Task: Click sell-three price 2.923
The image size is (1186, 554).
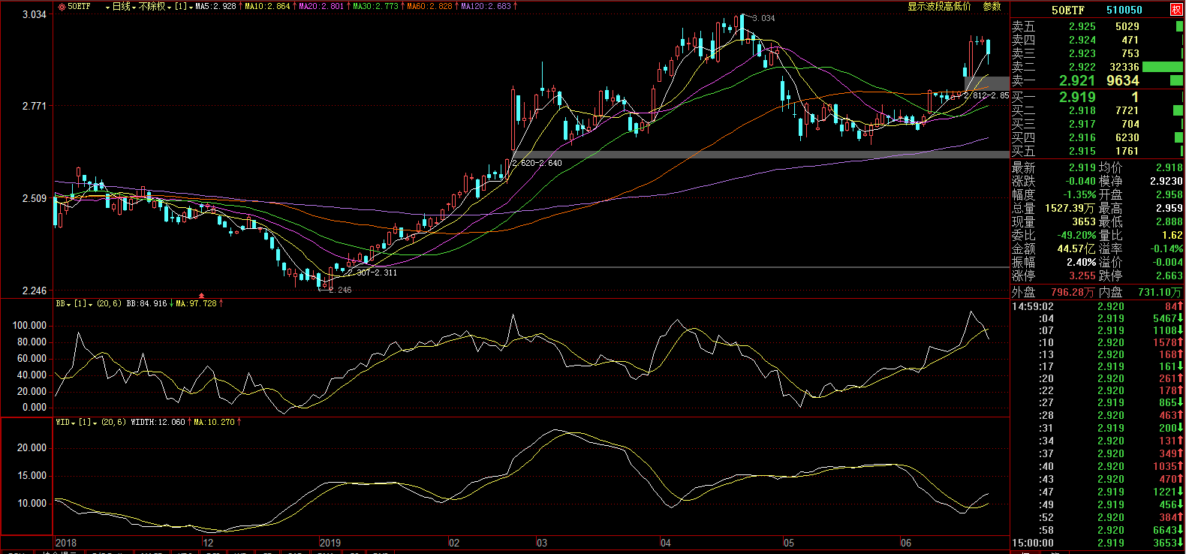Action: click(x=1082, y=53)
